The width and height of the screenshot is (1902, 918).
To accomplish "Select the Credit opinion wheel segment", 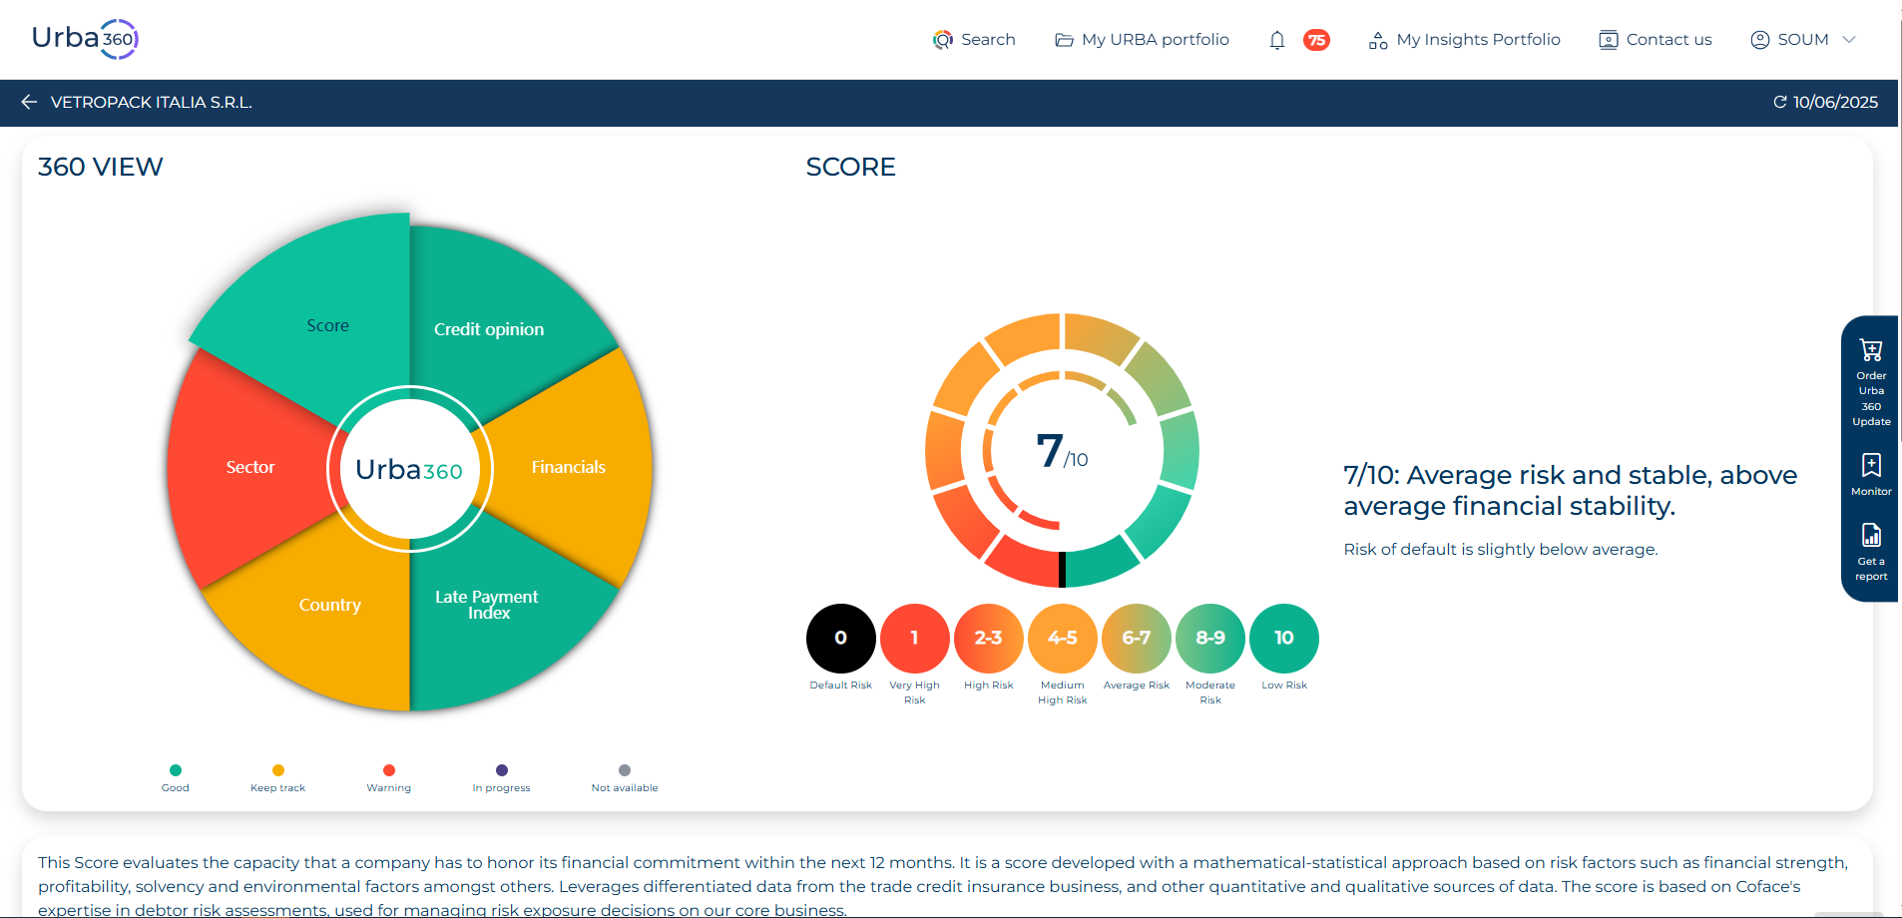I will [489, 329].
